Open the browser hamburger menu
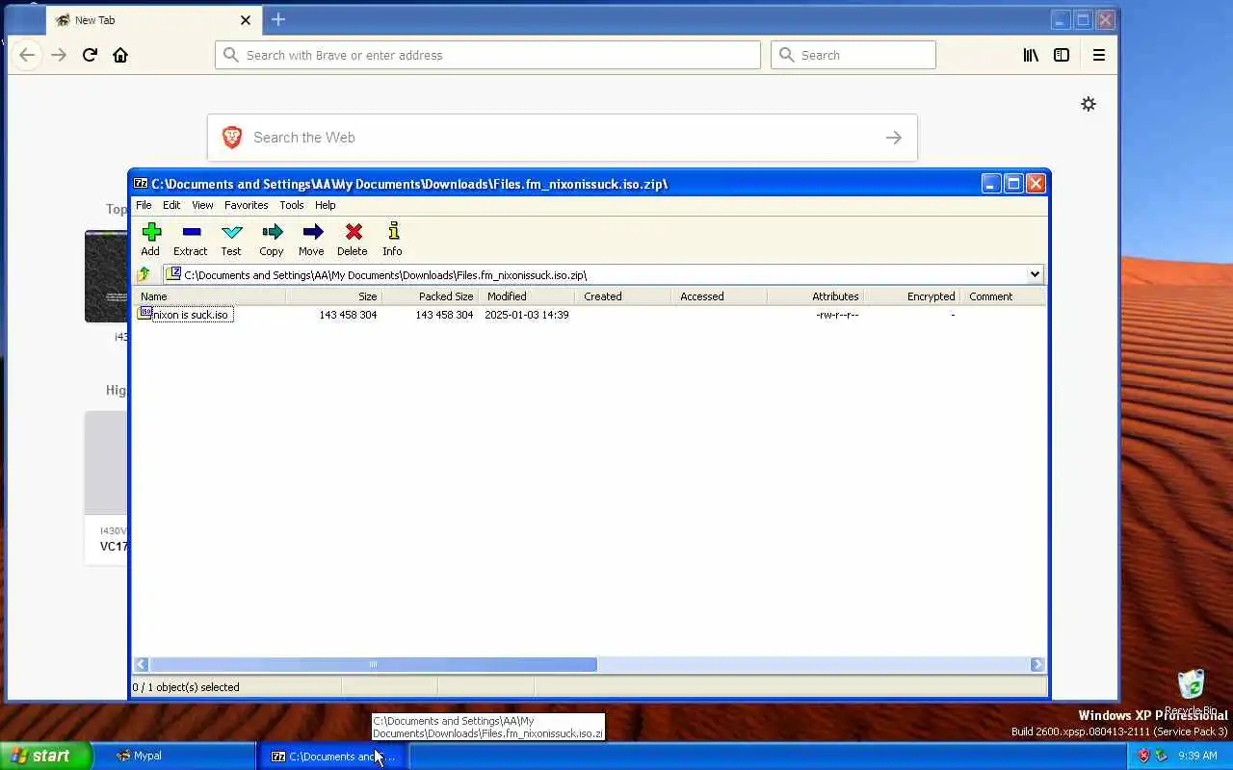 1098,55
